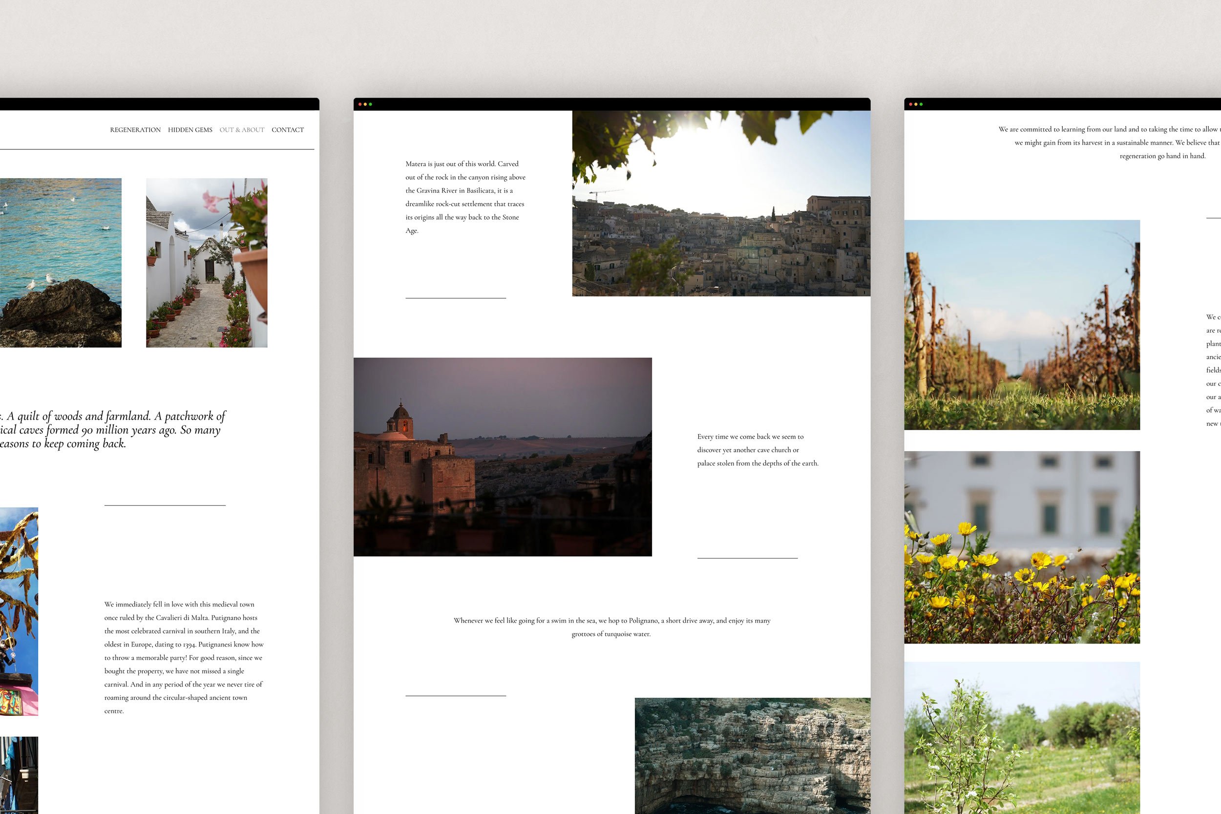Open the vineyard rows photo

point(1022,325)
